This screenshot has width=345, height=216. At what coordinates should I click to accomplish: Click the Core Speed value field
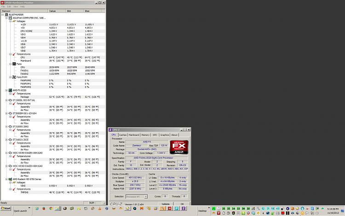(x=135, y=177)
